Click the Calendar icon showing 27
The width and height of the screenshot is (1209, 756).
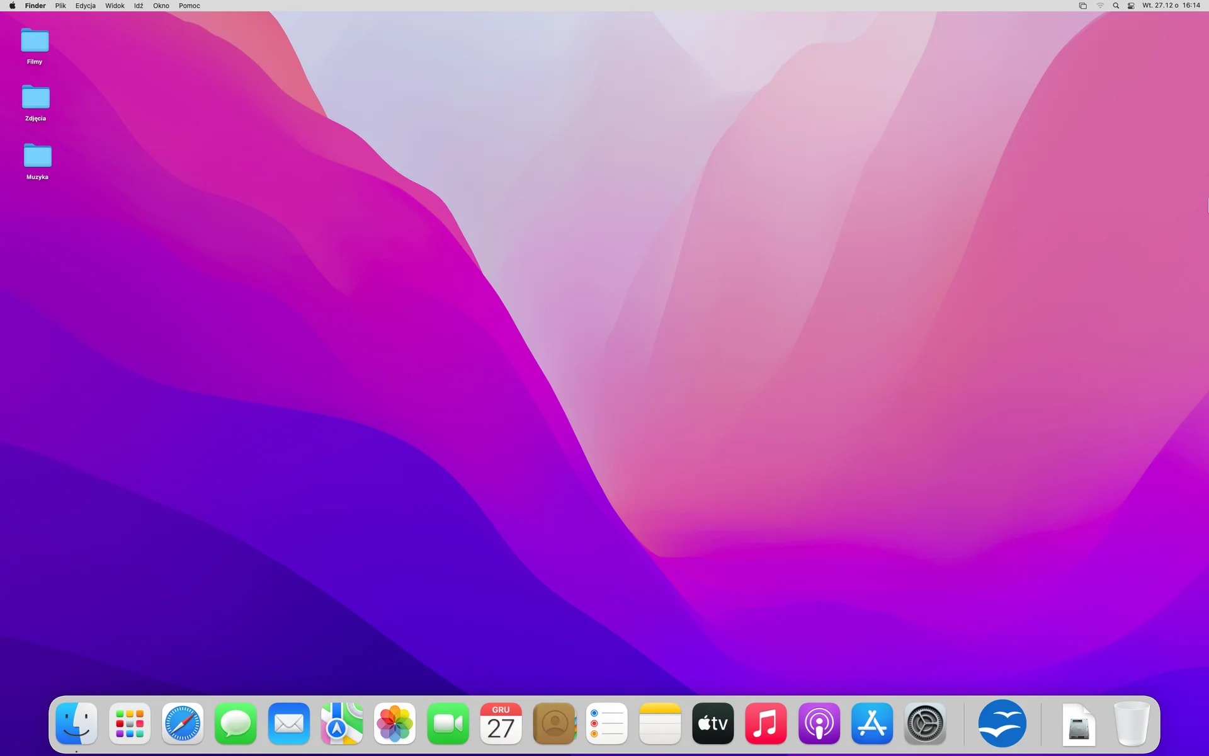[x=501, y=723]
